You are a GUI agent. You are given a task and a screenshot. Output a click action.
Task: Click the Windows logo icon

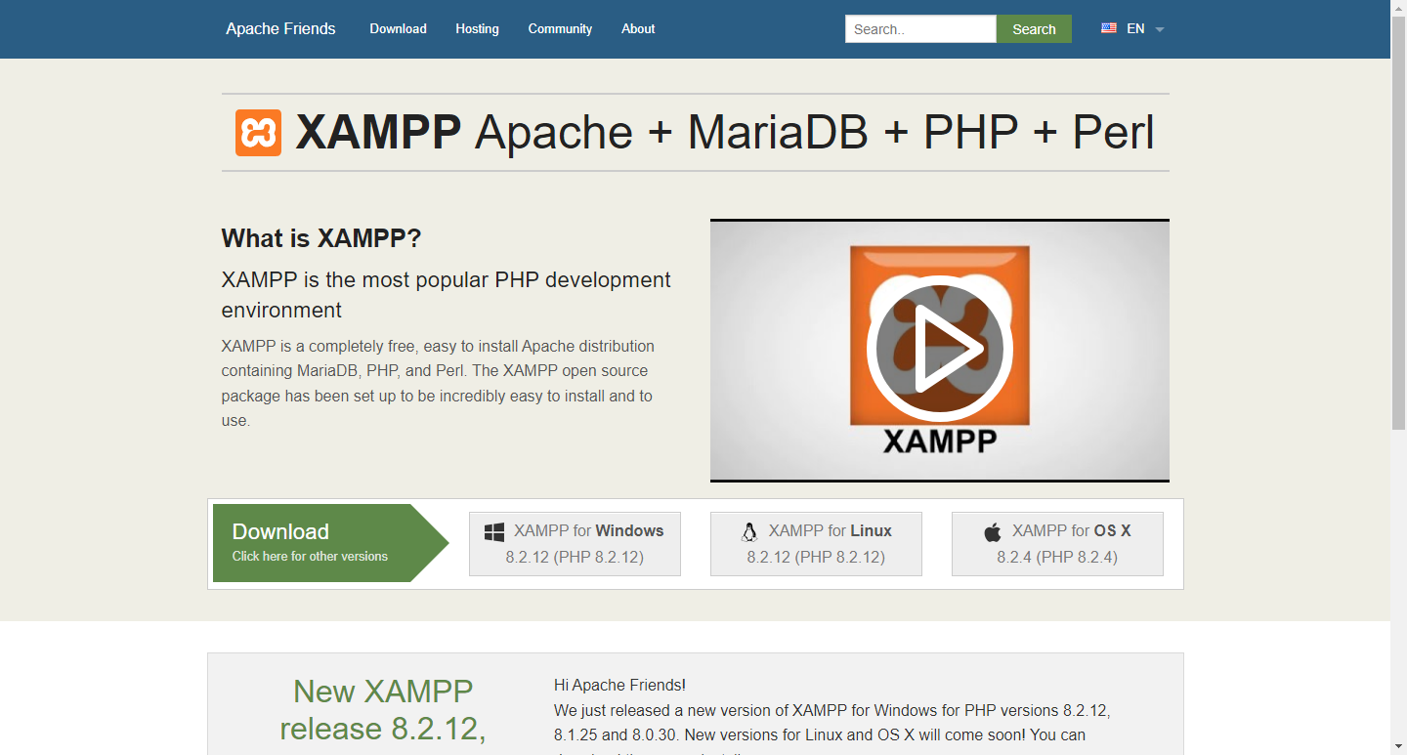point(494,532)
